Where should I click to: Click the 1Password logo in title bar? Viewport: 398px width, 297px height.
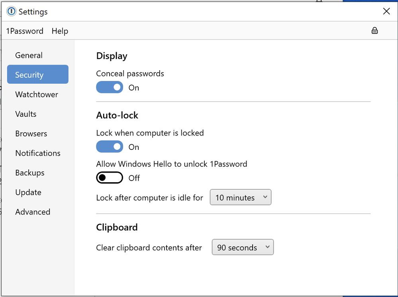point(12,12)
